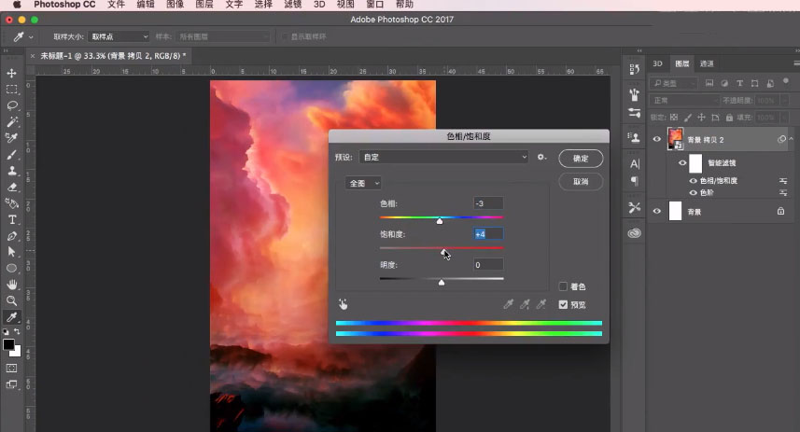Select the Paint Bucket tool
This screenshot has height=432, width=800.
(x=12, y=203)
